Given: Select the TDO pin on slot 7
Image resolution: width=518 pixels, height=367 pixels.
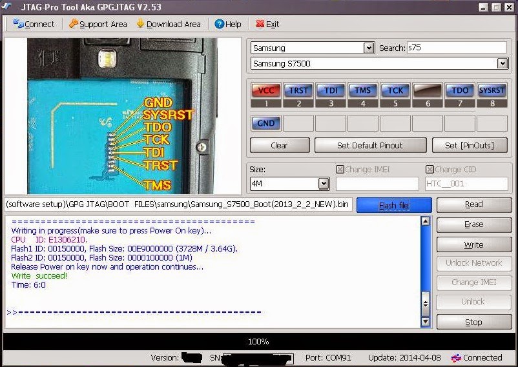Looking at the screenshot, I should point(460,91).
